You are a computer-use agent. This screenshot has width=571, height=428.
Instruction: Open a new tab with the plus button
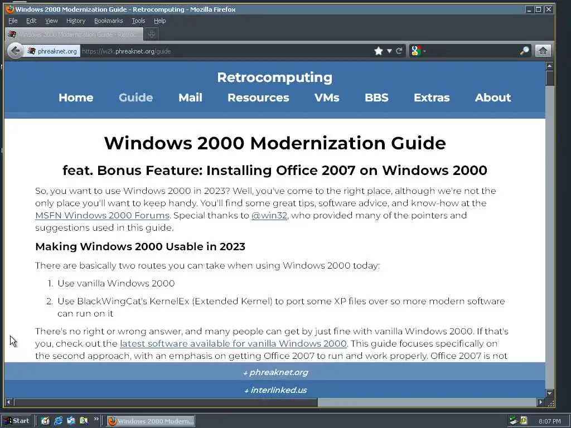point(152,34)
